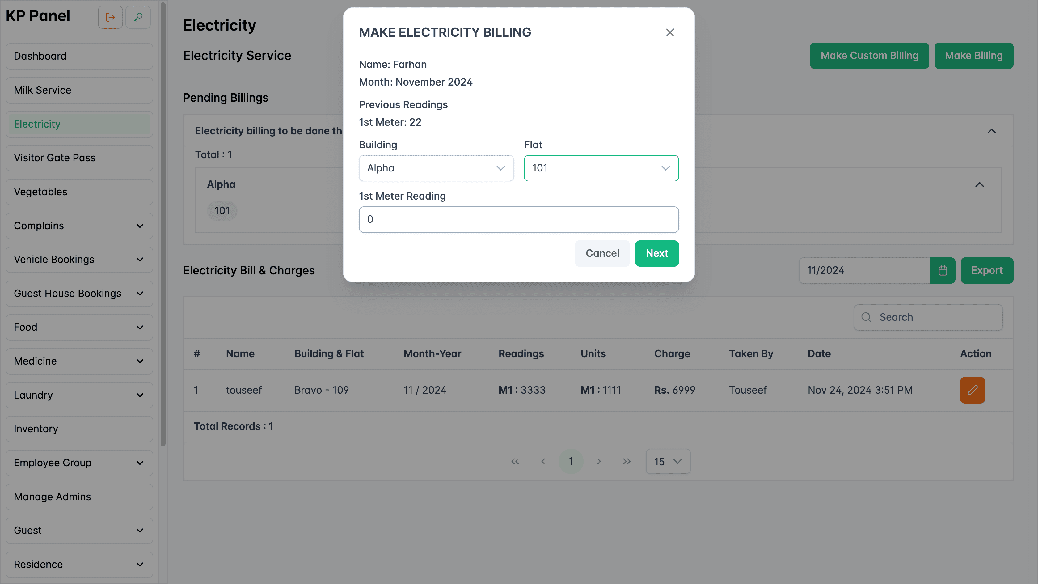Go to first page with double-left arrow
1038x584 pixels.
(515, 461)
